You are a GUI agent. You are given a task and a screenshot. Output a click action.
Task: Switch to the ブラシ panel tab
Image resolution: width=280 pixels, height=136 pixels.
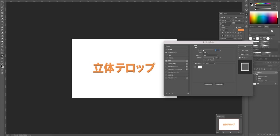point(266,27)
